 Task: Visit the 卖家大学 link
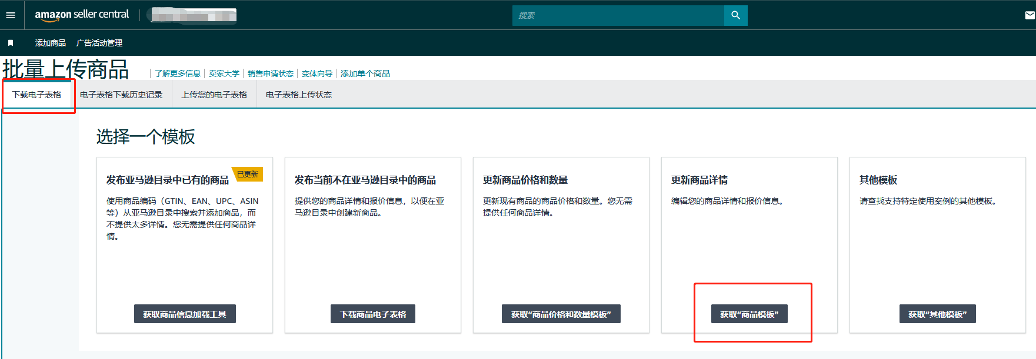pyautogui.click(x=224, y=73)
